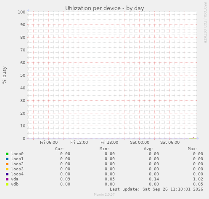This screenshot has width=209, height=199.
Task: Click vda minimum value 0.05
Action: 110,179
